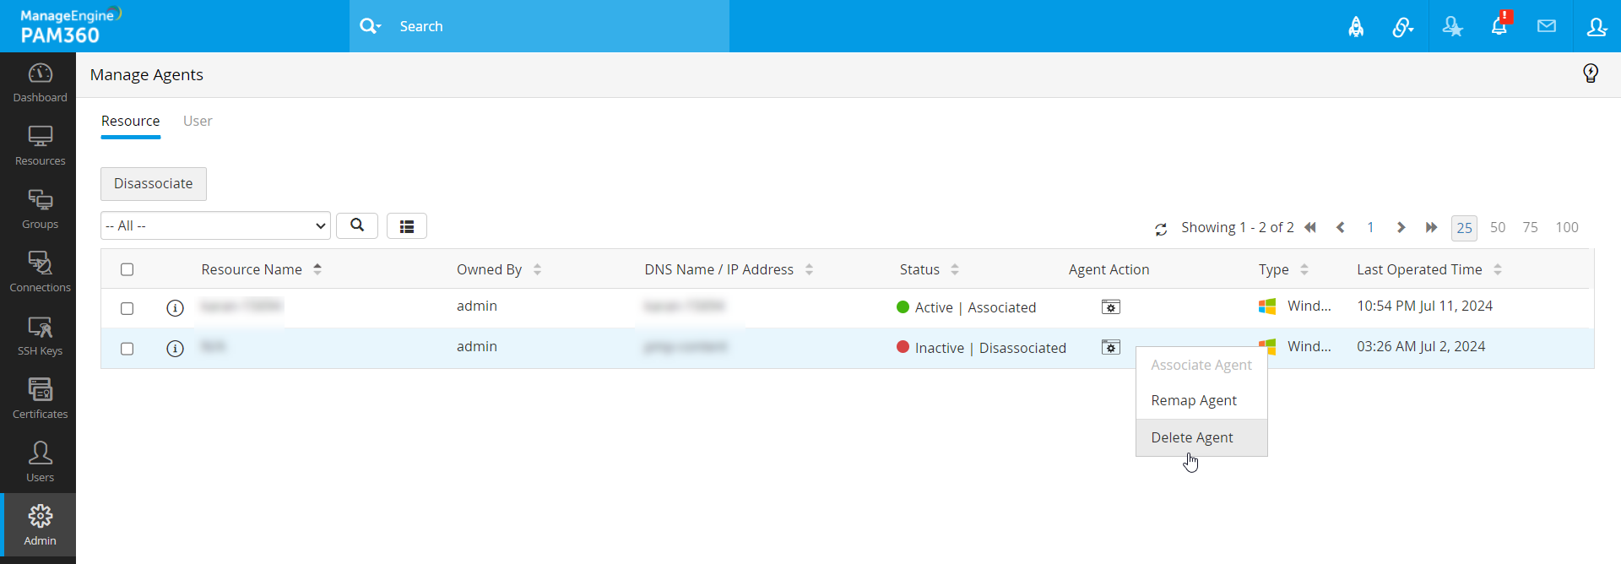Choose Delete Agent from menu
Image resolution: width=1621 pixels, height=564 pixels.
[1201, 437]
